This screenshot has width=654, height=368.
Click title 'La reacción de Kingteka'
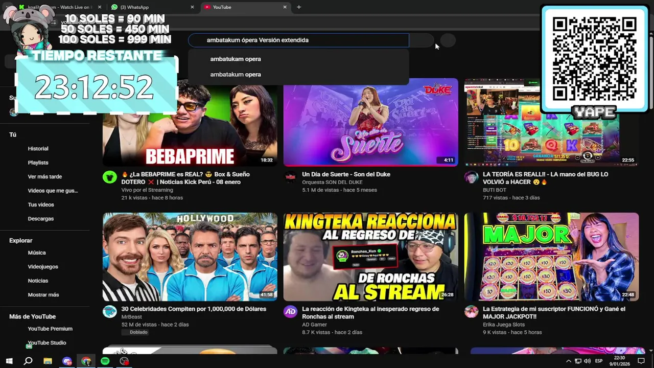370,313
